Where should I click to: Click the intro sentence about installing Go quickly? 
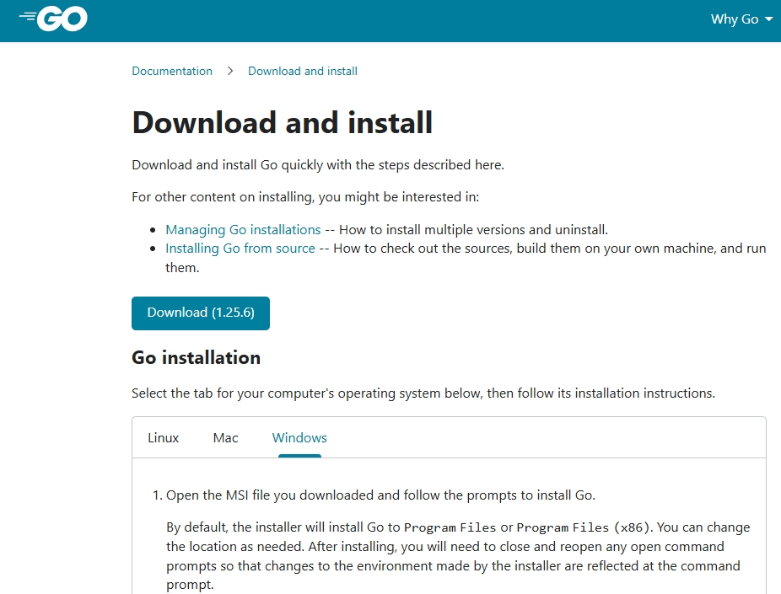[x=318, y=164]
